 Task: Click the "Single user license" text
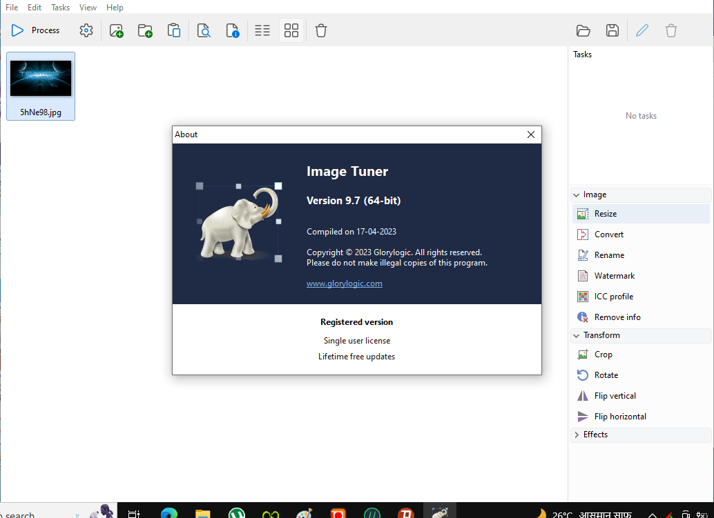357,341
